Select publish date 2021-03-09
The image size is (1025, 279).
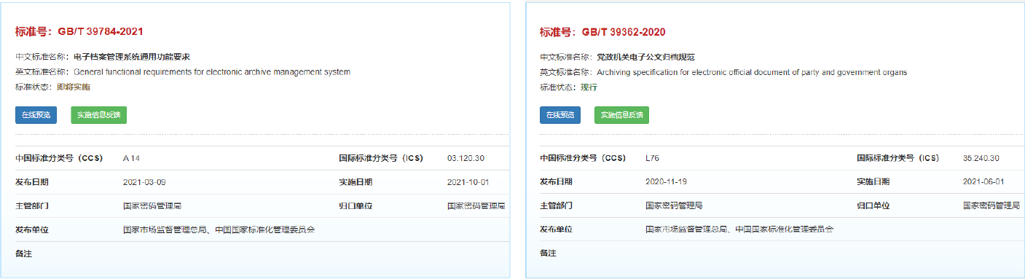coord(144,182)
